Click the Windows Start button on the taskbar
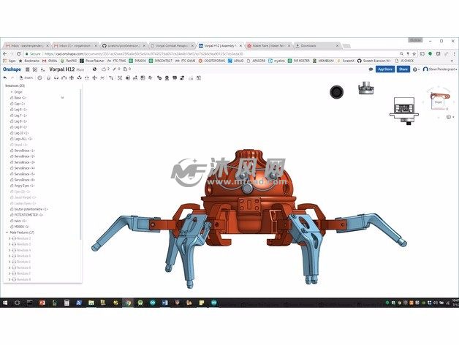Image resolution: width=459 pixels, height=345 pixels. (6, 302)
